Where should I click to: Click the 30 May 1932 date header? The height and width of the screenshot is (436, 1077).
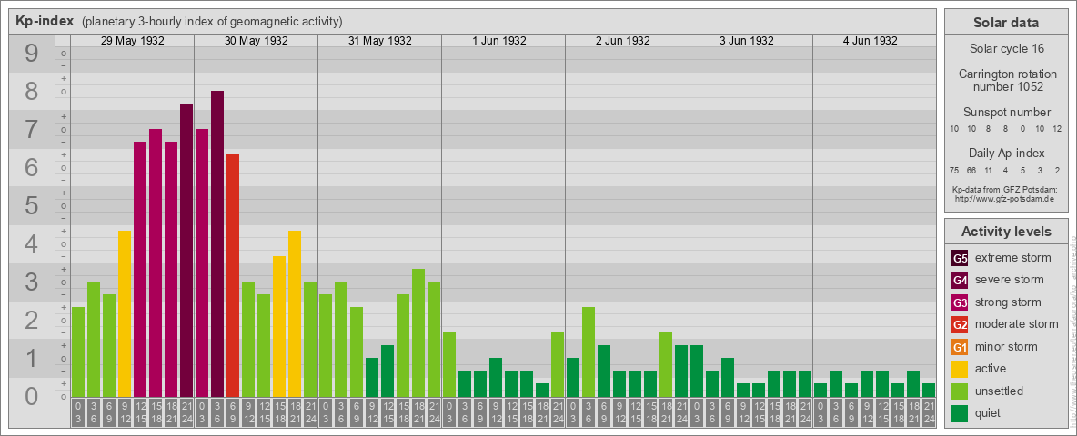(x=257, y=41)
